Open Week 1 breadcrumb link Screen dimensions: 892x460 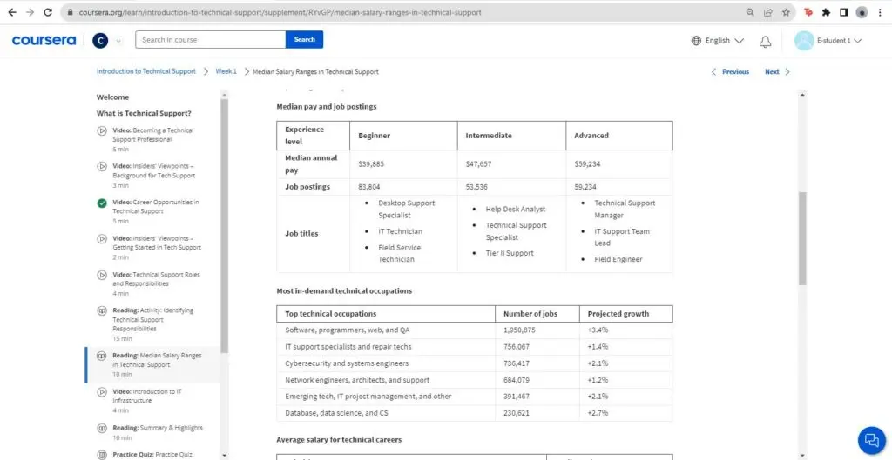click(226, 71)
